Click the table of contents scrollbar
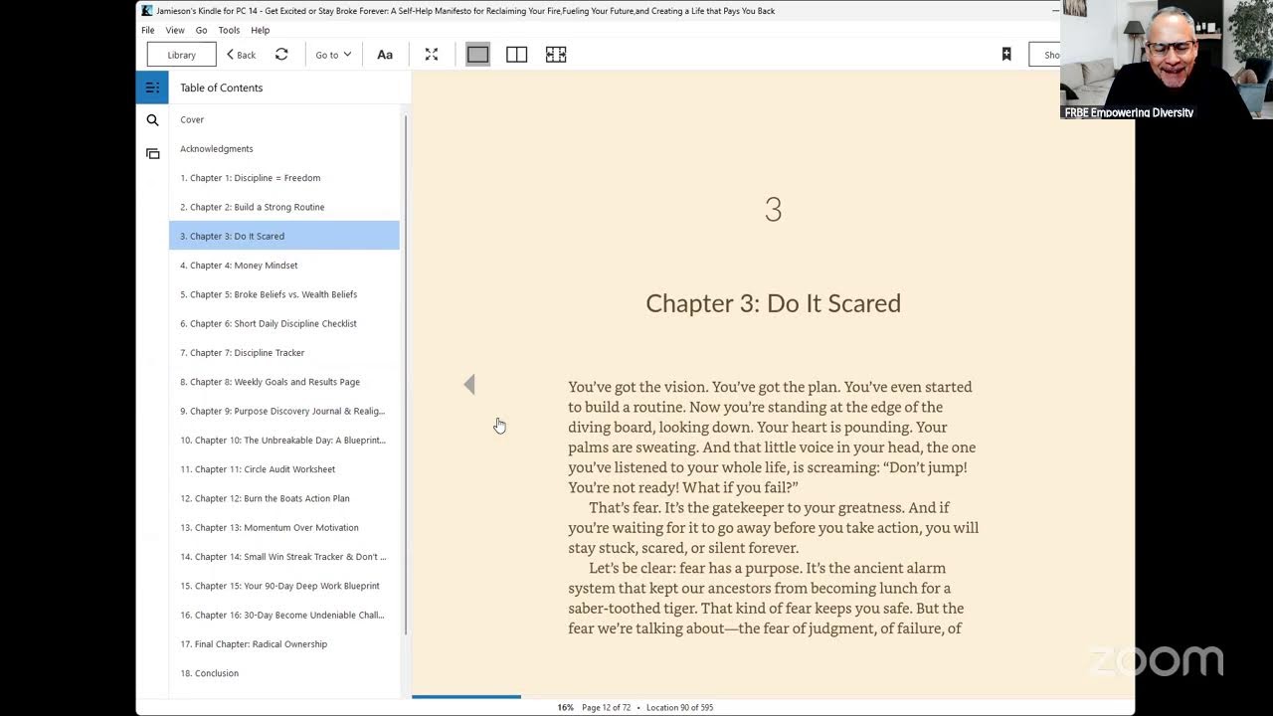 click(x=405, y=376)
